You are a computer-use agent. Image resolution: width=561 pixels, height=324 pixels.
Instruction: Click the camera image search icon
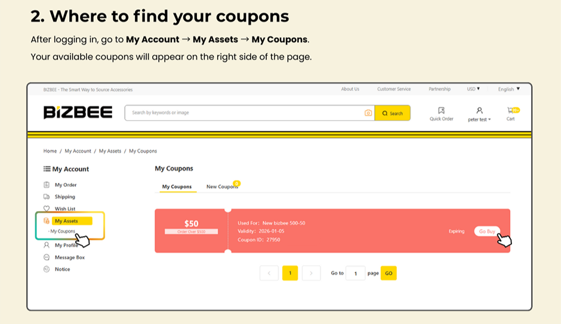click(368, 113)
